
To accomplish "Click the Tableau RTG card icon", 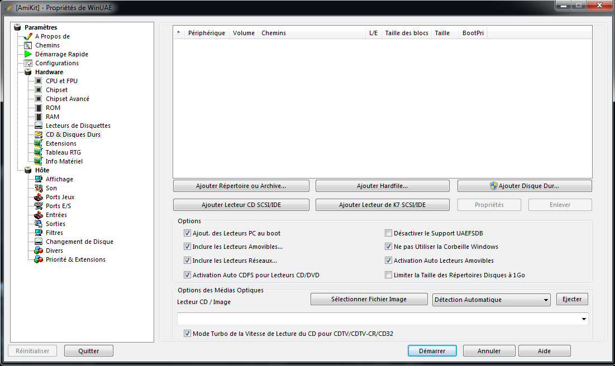I will (38, 152).
